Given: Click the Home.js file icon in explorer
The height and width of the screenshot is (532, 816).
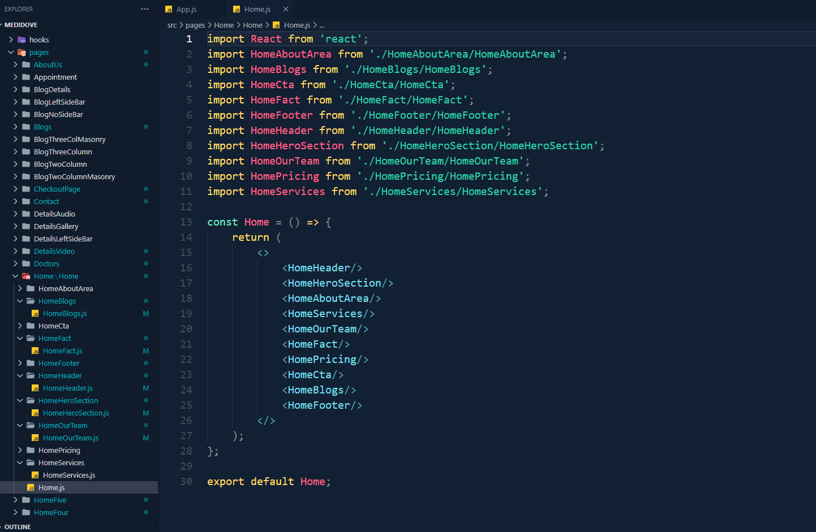Looking at the screenshot, I should click(31, 488).
